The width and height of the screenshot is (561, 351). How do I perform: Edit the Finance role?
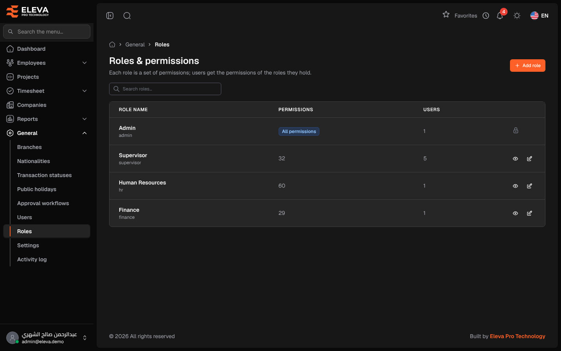click(529, 213)
